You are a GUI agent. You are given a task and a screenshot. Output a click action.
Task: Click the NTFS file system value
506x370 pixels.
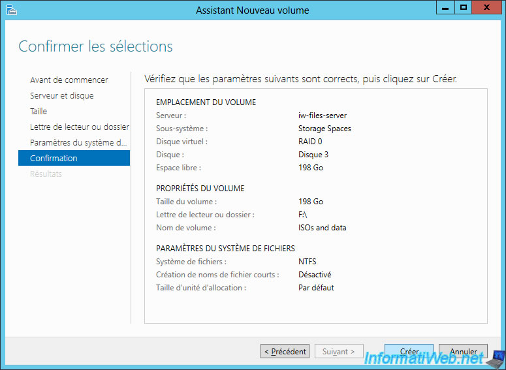click(x=308, y=262)
